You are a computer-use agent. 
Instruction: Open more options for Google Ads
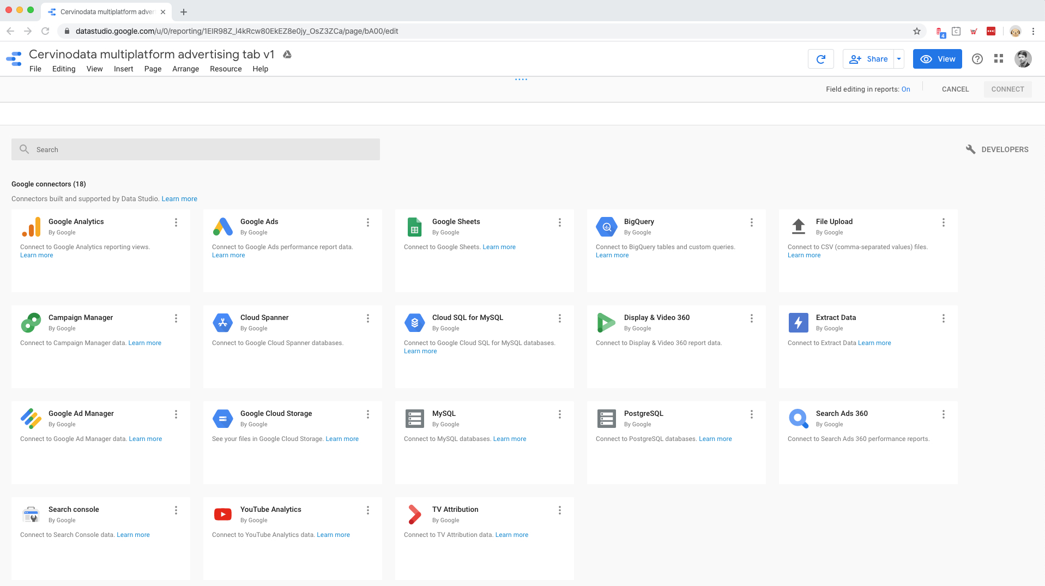[x=368, y=222]
